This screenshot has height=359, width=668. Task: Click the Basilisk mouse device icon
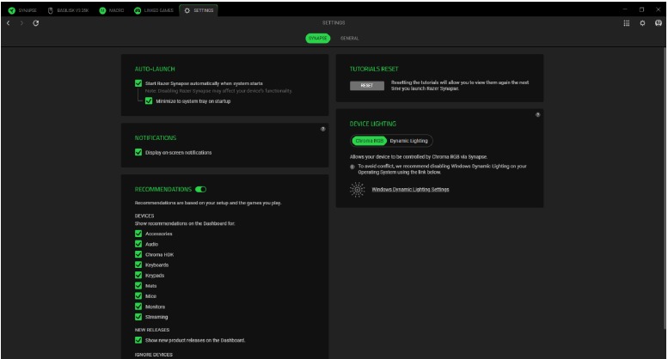coord(50,10)
